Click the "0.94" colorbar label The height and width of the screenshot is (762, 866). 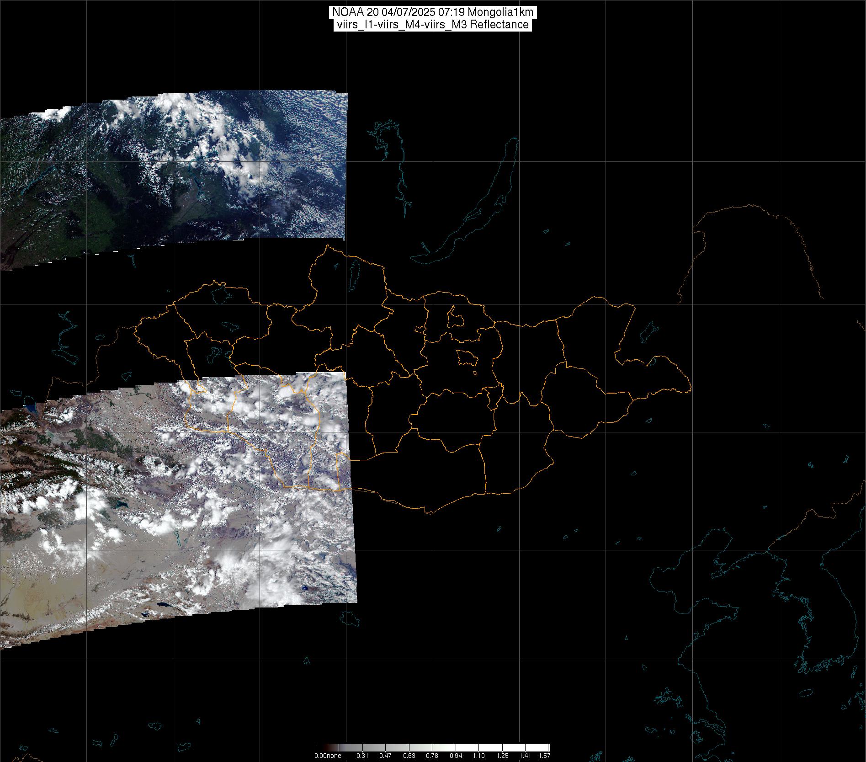pos(456,756)
